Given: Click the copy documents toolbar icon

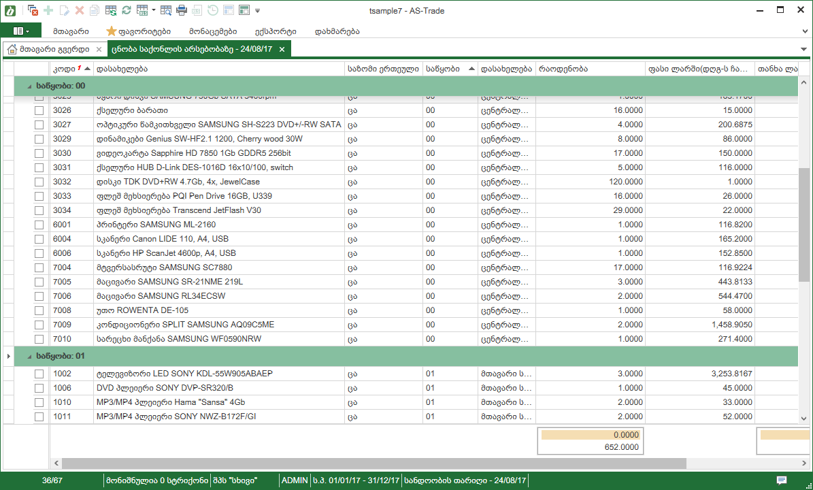Looking at the screenshot, I should [x=95, y=10].
